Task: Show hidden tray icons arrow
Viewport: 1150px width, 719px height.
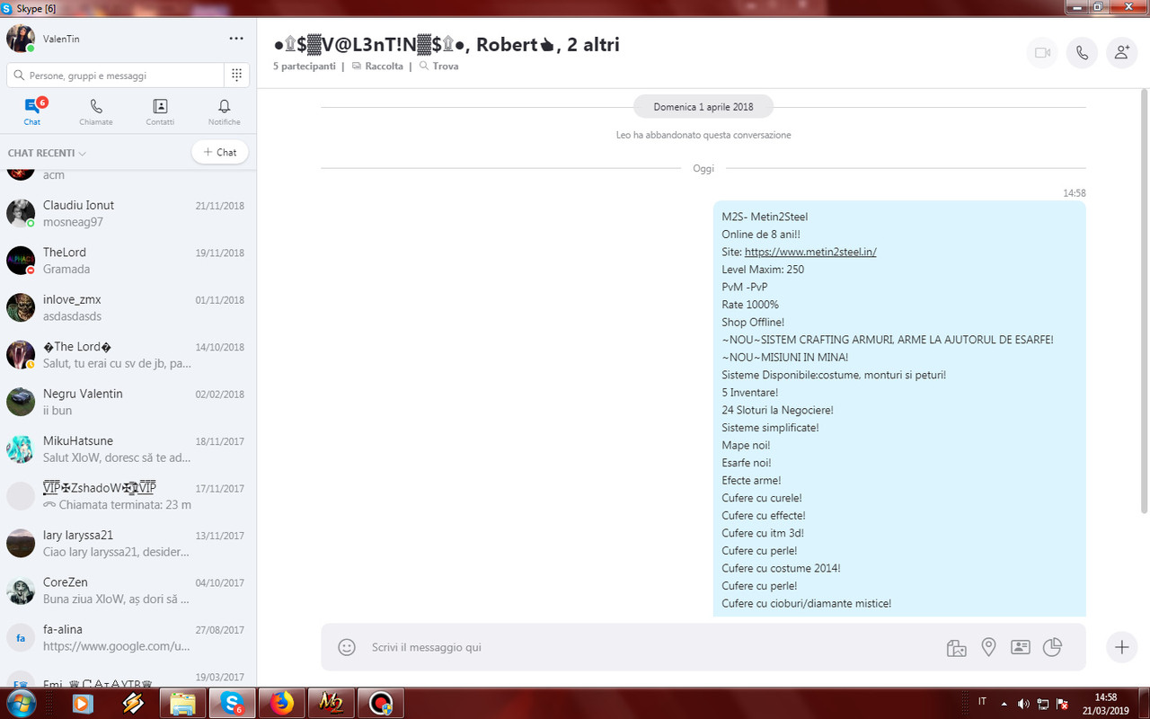Action: (x=1004, y=703)
